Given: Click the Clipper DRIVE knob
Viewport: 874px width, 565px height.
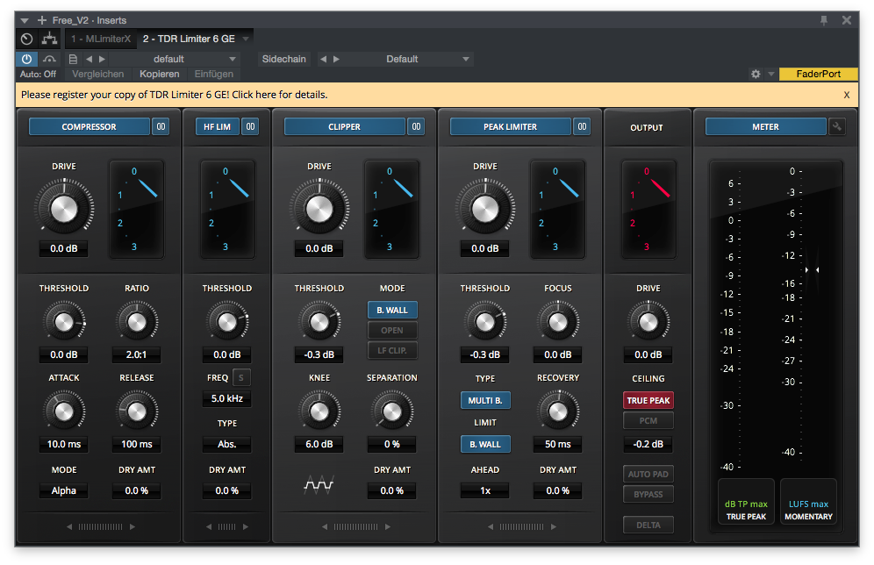Looking at the screenshot, I should (x=319, y=209).
